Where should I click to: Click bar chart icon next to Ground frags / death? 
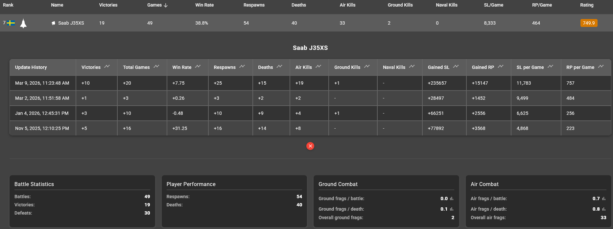click(452, 209)
